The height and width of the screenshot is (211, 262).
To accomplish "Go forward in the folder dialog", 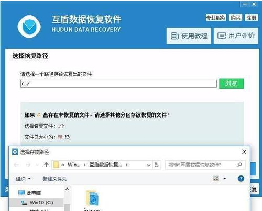I will tap(28, 165).
